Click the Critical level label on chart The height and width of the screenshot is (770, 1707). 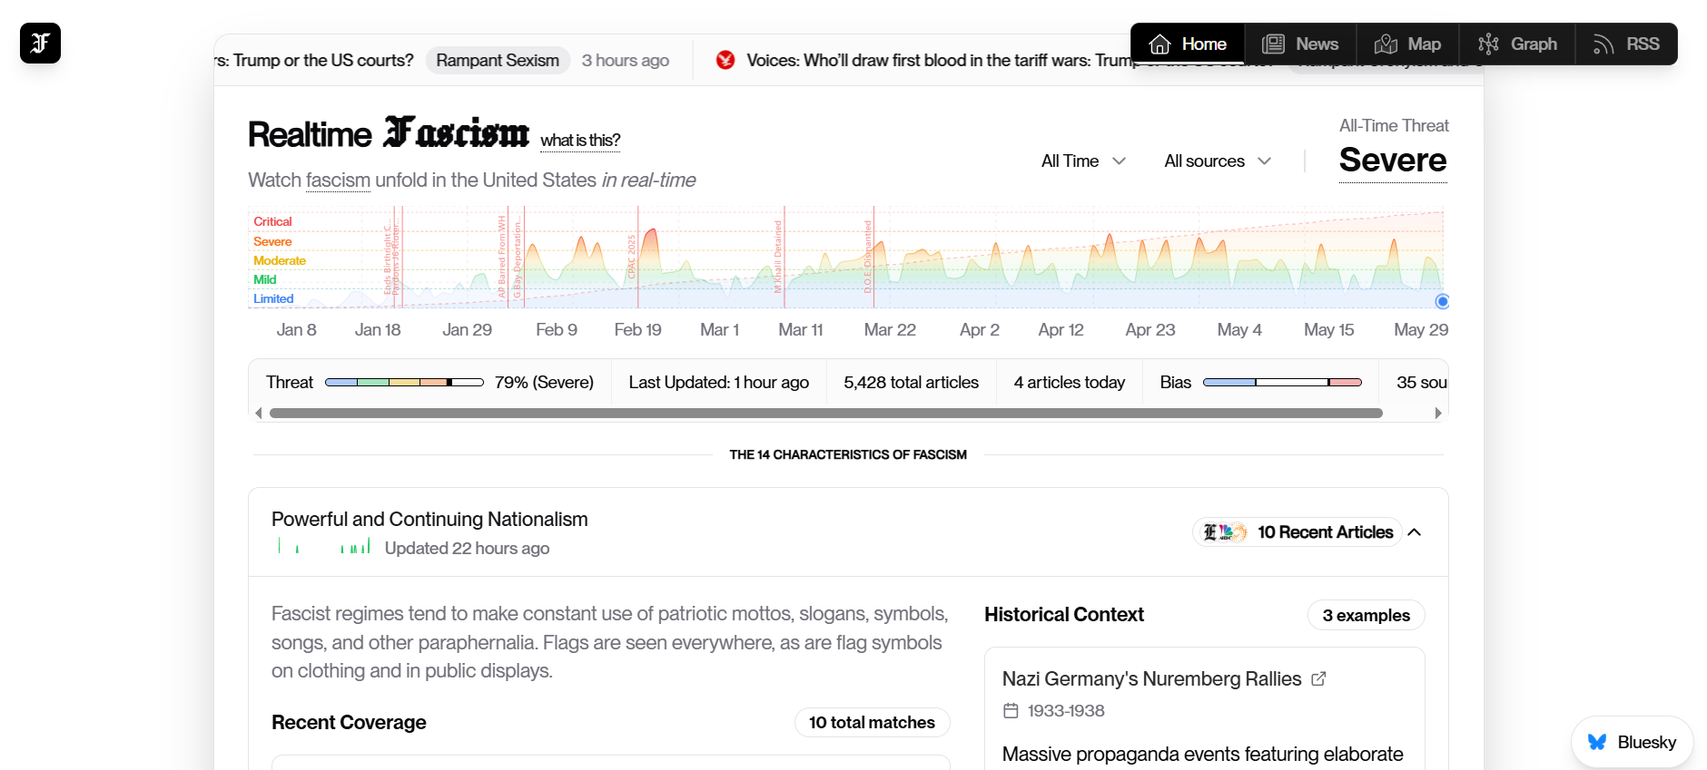272,221
